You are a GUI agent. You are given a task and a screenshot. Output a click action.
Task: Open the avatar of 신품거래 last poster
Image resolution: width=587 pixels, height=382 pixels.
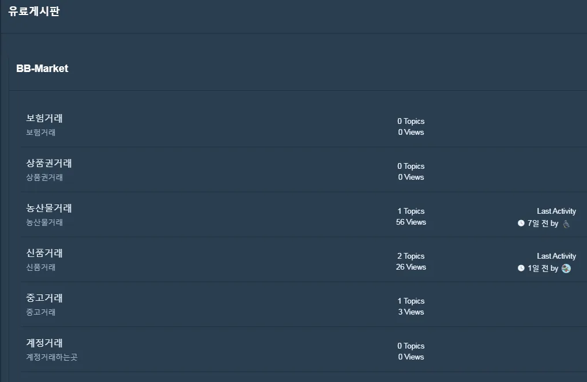[x=566, y=268]
